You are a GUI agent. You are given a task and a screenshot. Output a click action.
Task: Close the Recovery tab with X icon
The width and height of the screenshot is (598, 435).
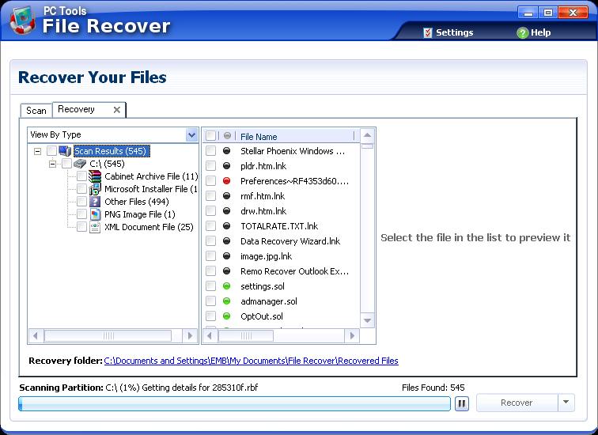coord(117,110)
